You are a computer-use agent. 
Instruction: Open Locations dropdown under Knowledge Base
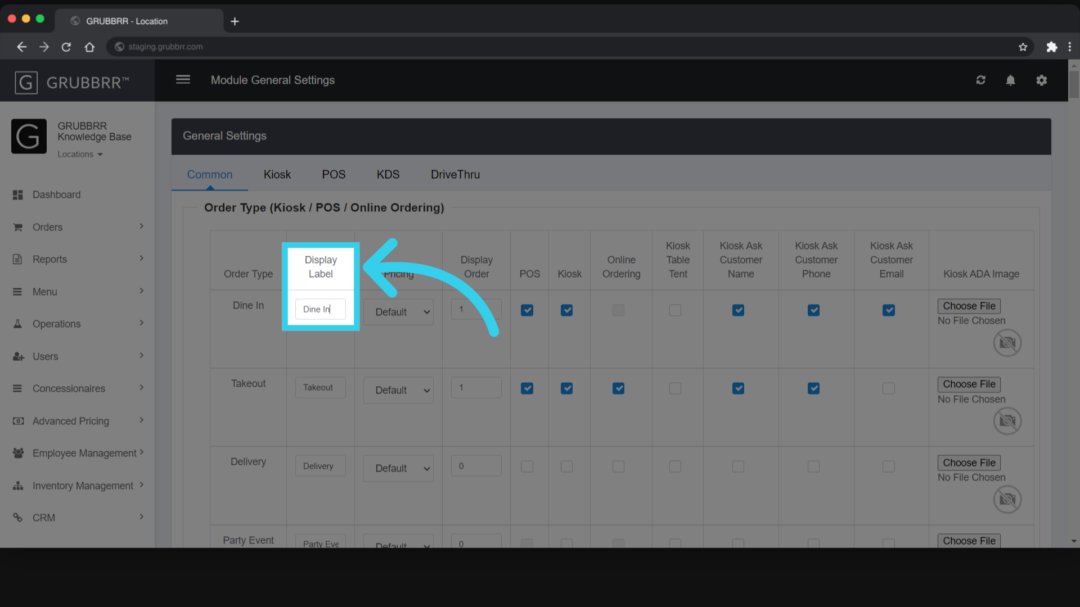pos(80,154)
